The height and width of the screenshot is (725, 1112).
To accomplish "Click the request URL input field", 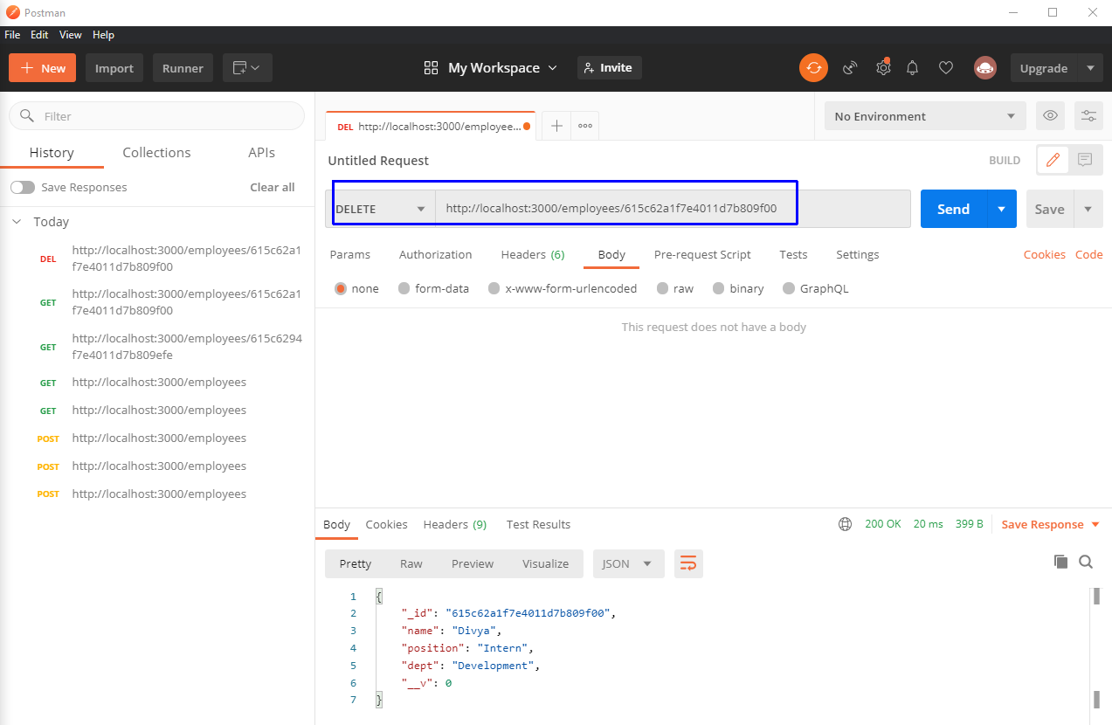I will pos(673,209).
